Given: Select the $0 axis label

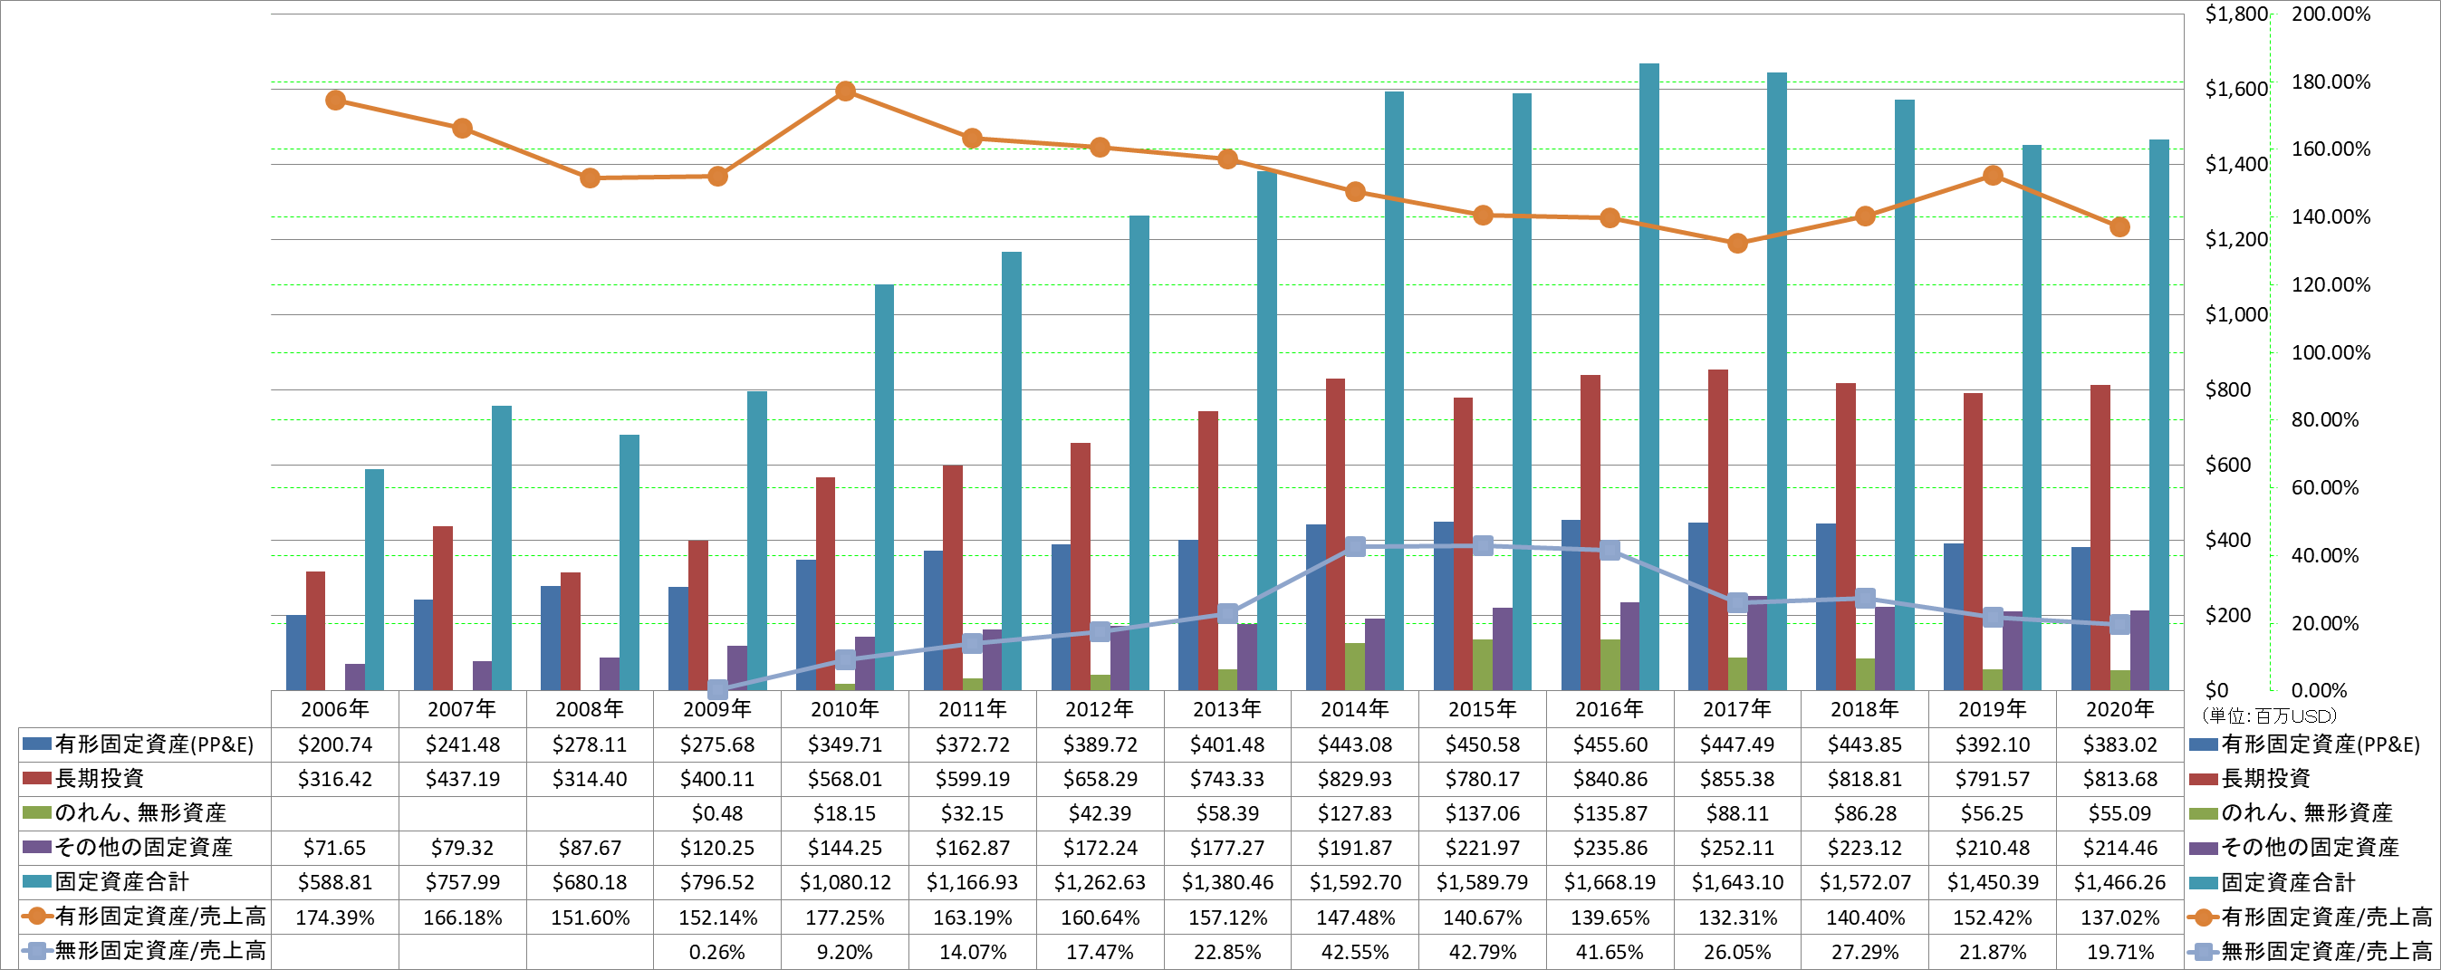Looking at the screenshot, I should click(2216, 690).
